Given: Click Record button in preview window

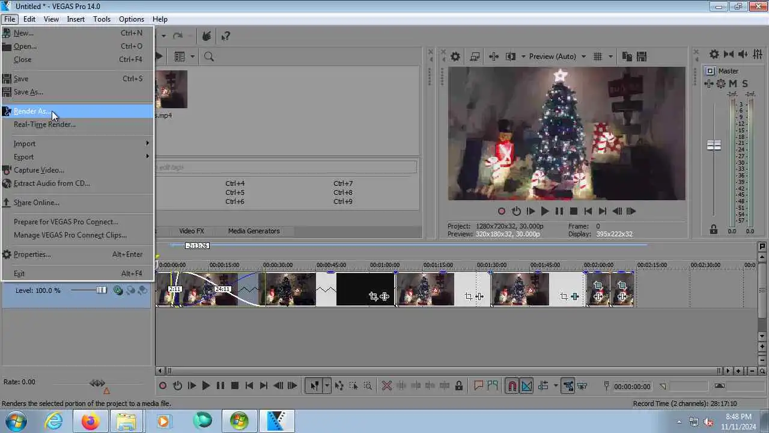Looking at the screenshot, I should tap(502, 211).
